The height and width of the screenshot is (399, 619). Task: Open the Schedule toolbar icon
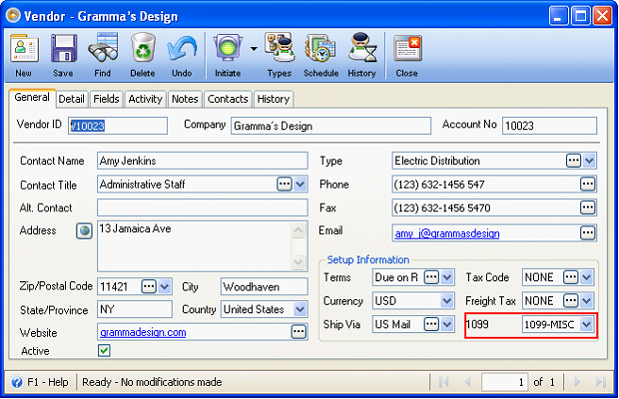321,48
